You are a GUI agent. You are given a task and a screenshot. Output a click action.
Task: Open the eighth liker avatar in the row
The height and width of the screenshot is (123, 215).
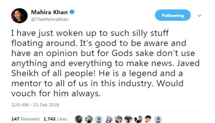[x=148, y=119]
